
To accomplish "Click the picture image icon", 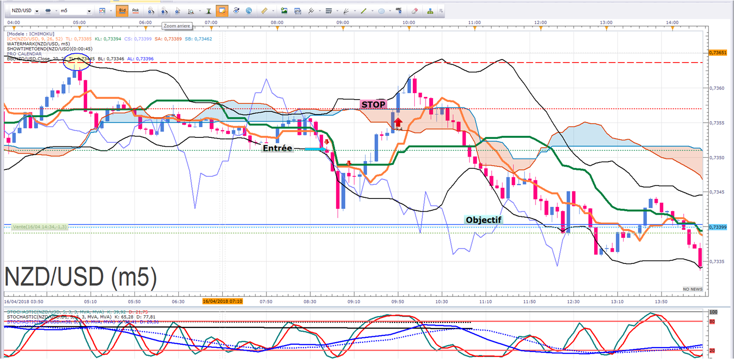I will point(284,10).
